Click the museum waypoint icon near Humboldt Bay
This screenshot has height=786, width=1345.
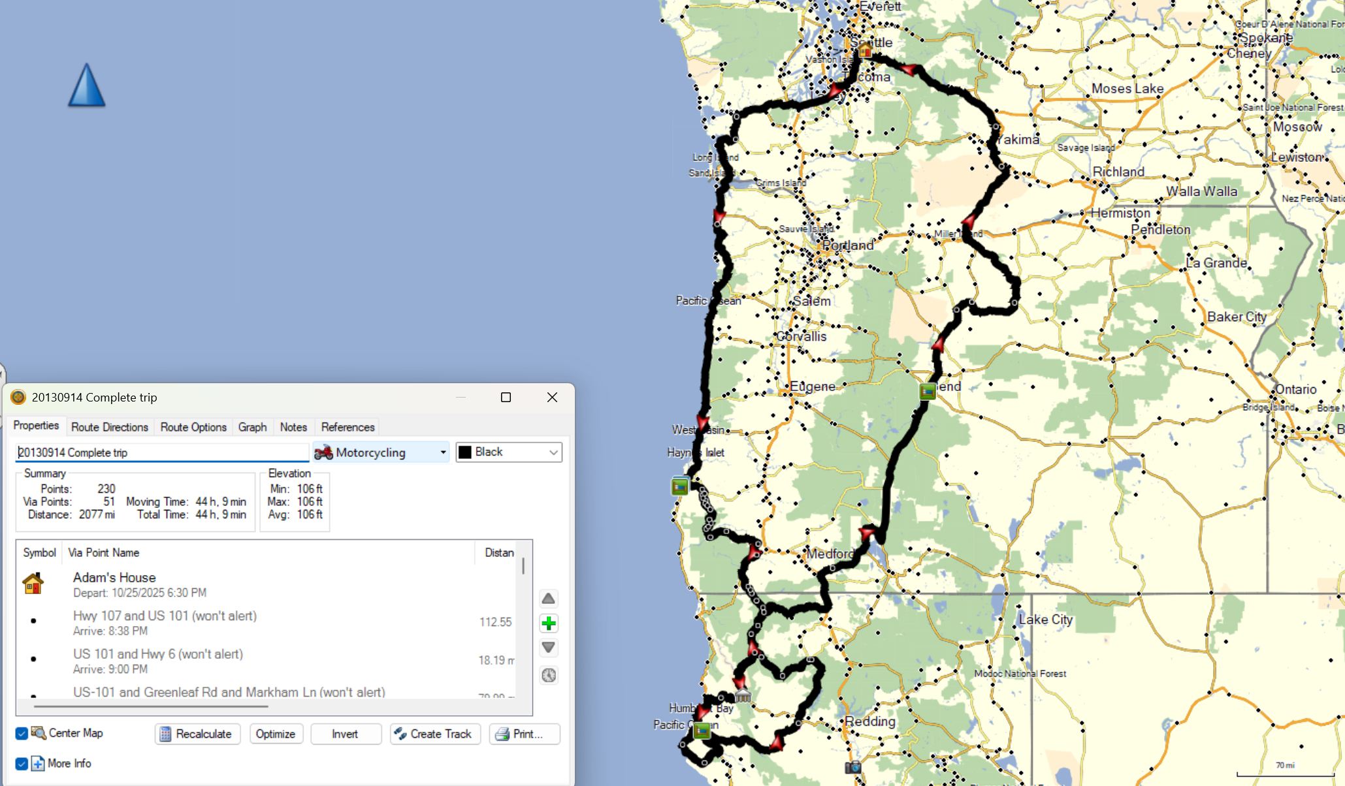[743, 695]
